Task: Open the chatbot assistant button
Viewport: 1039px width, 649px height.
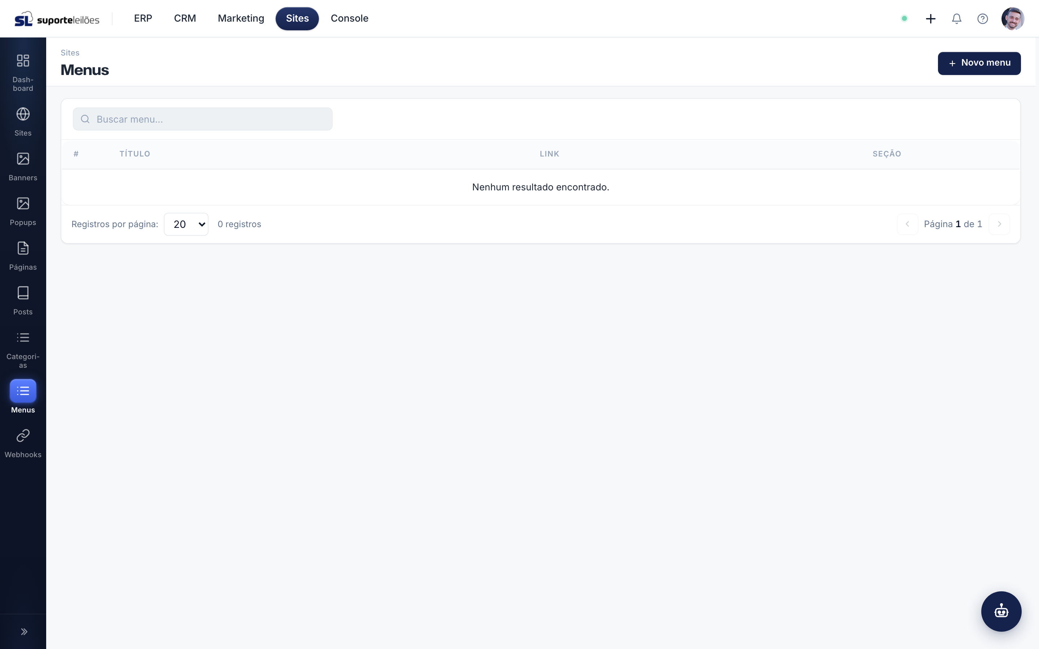Action: pos(1001,611)
